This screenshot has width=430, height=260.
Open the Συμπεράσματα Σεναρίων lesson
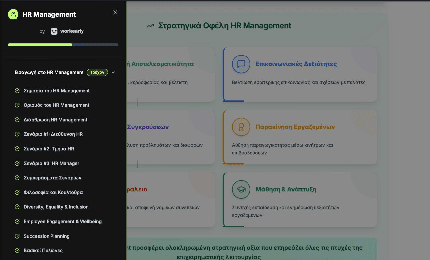pos(53,177)
